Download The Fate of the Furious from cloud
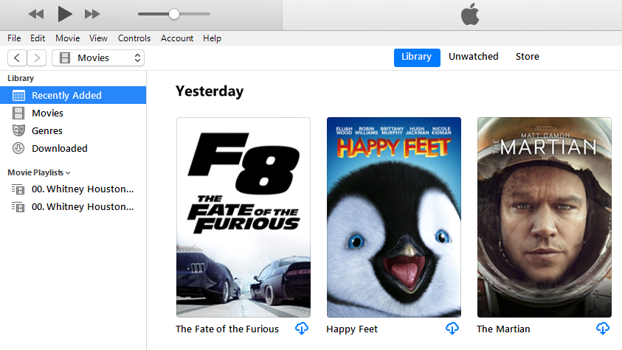Viewport: 622px width, 350px height. tap(302, 328)
